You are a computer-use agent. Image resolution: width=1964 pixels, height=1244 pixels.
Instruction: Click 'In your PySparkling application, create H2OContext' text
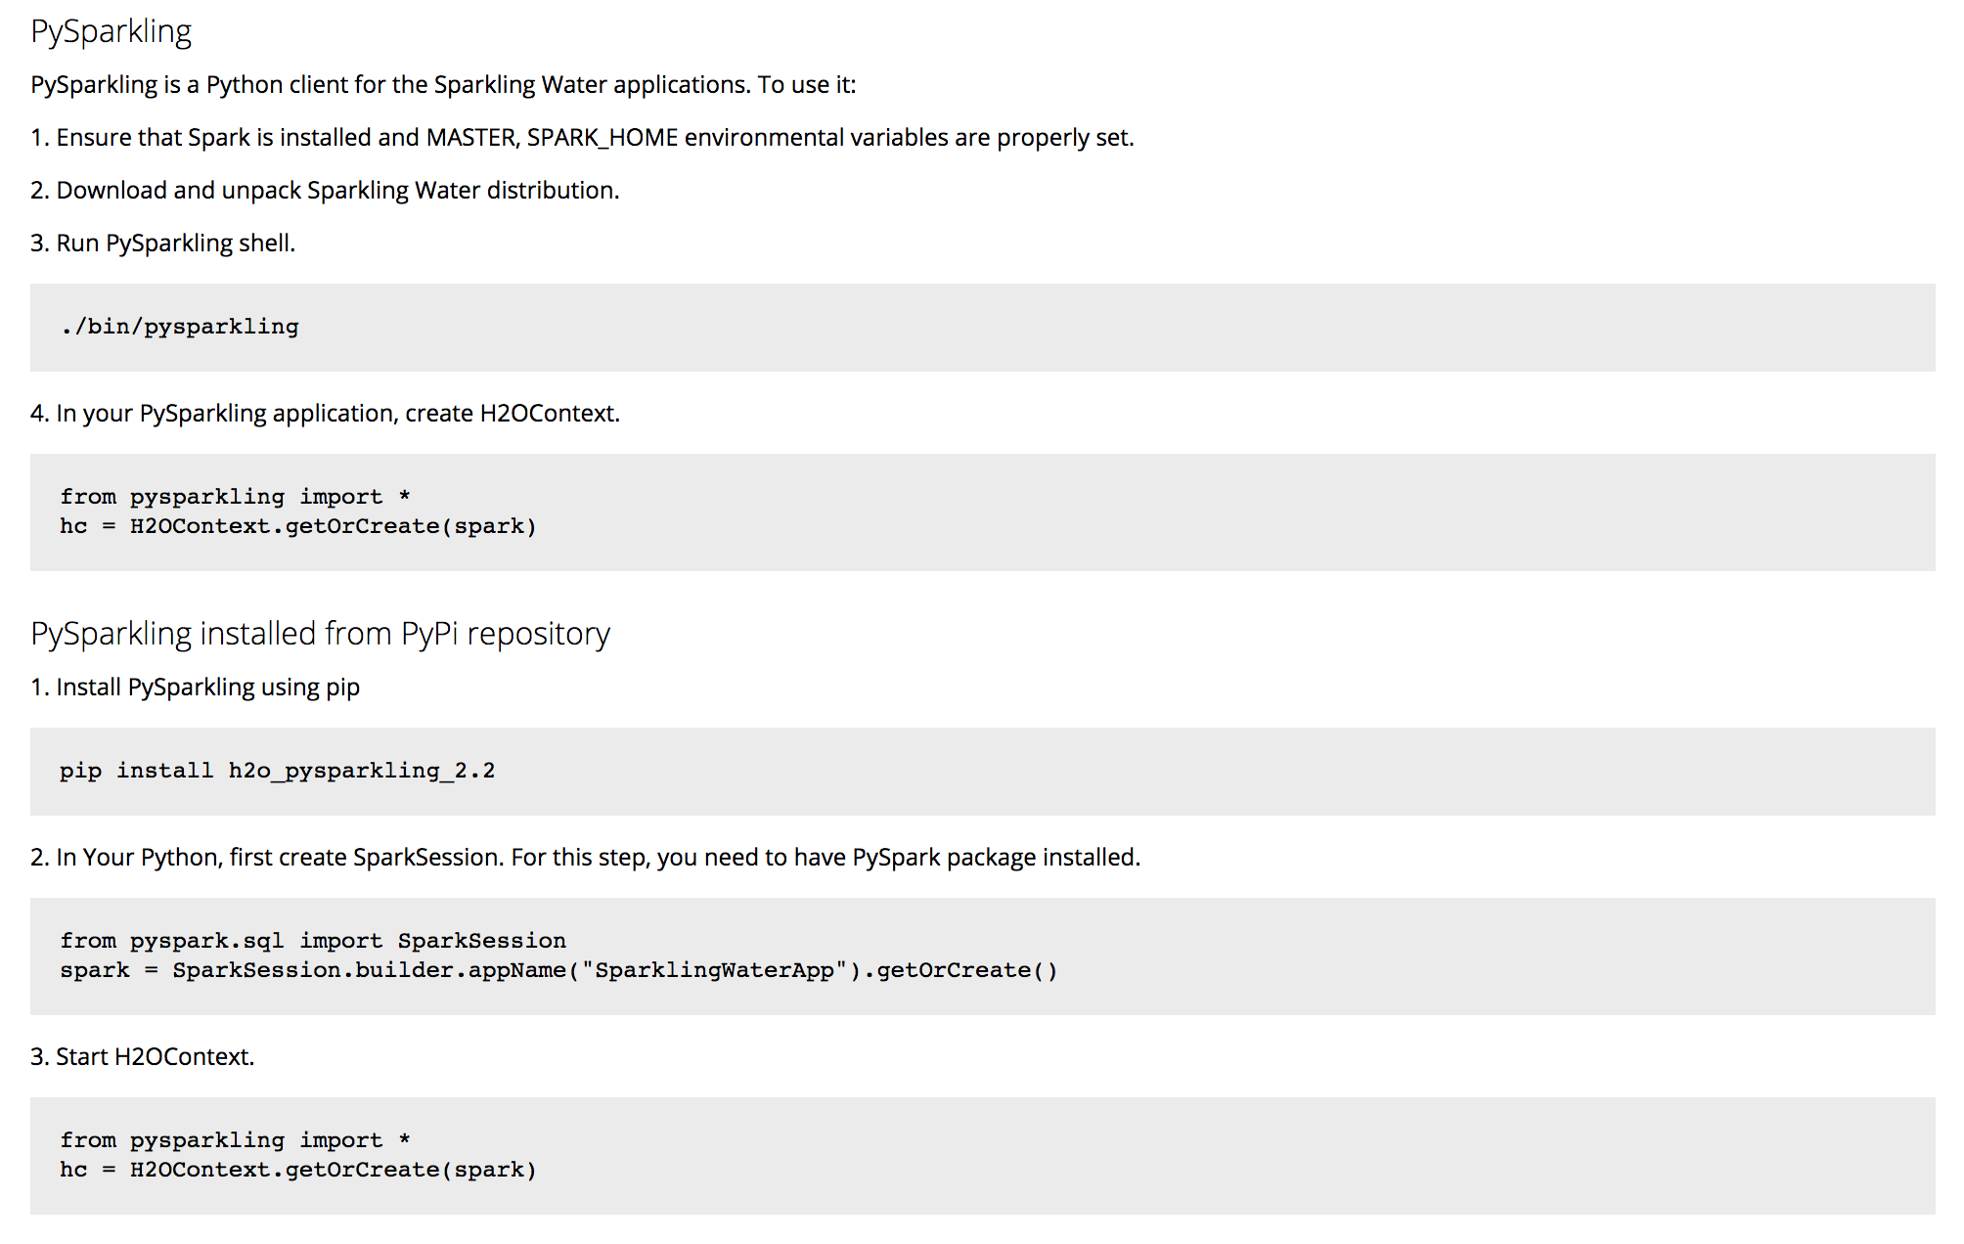click(325, 414)
